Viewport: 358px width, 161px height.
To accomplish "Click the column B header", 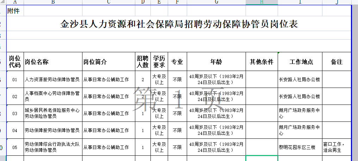I will pos(53,2).
